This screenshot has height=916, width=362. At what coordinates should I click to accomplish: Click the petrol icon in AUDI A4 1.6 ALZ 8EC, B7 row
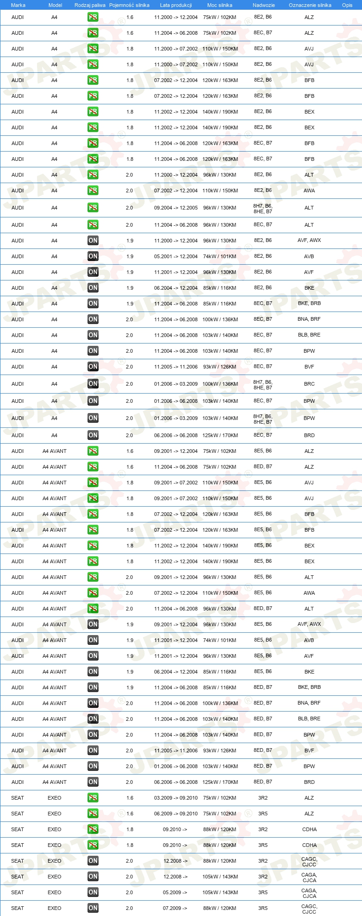pyautogui.click(x=93, y=33)
